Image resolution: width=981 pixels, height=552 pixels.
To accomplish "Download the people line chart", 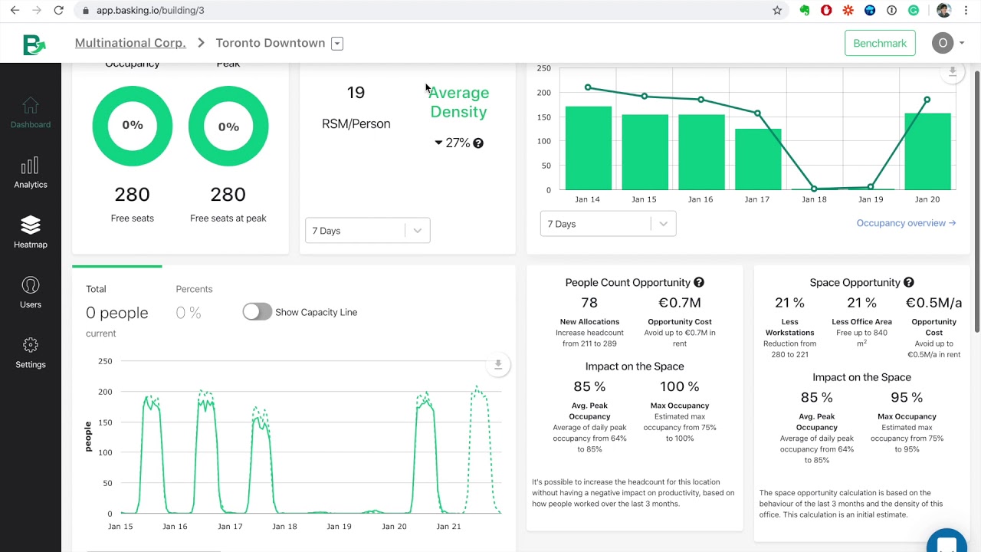I will click(497, 365).
